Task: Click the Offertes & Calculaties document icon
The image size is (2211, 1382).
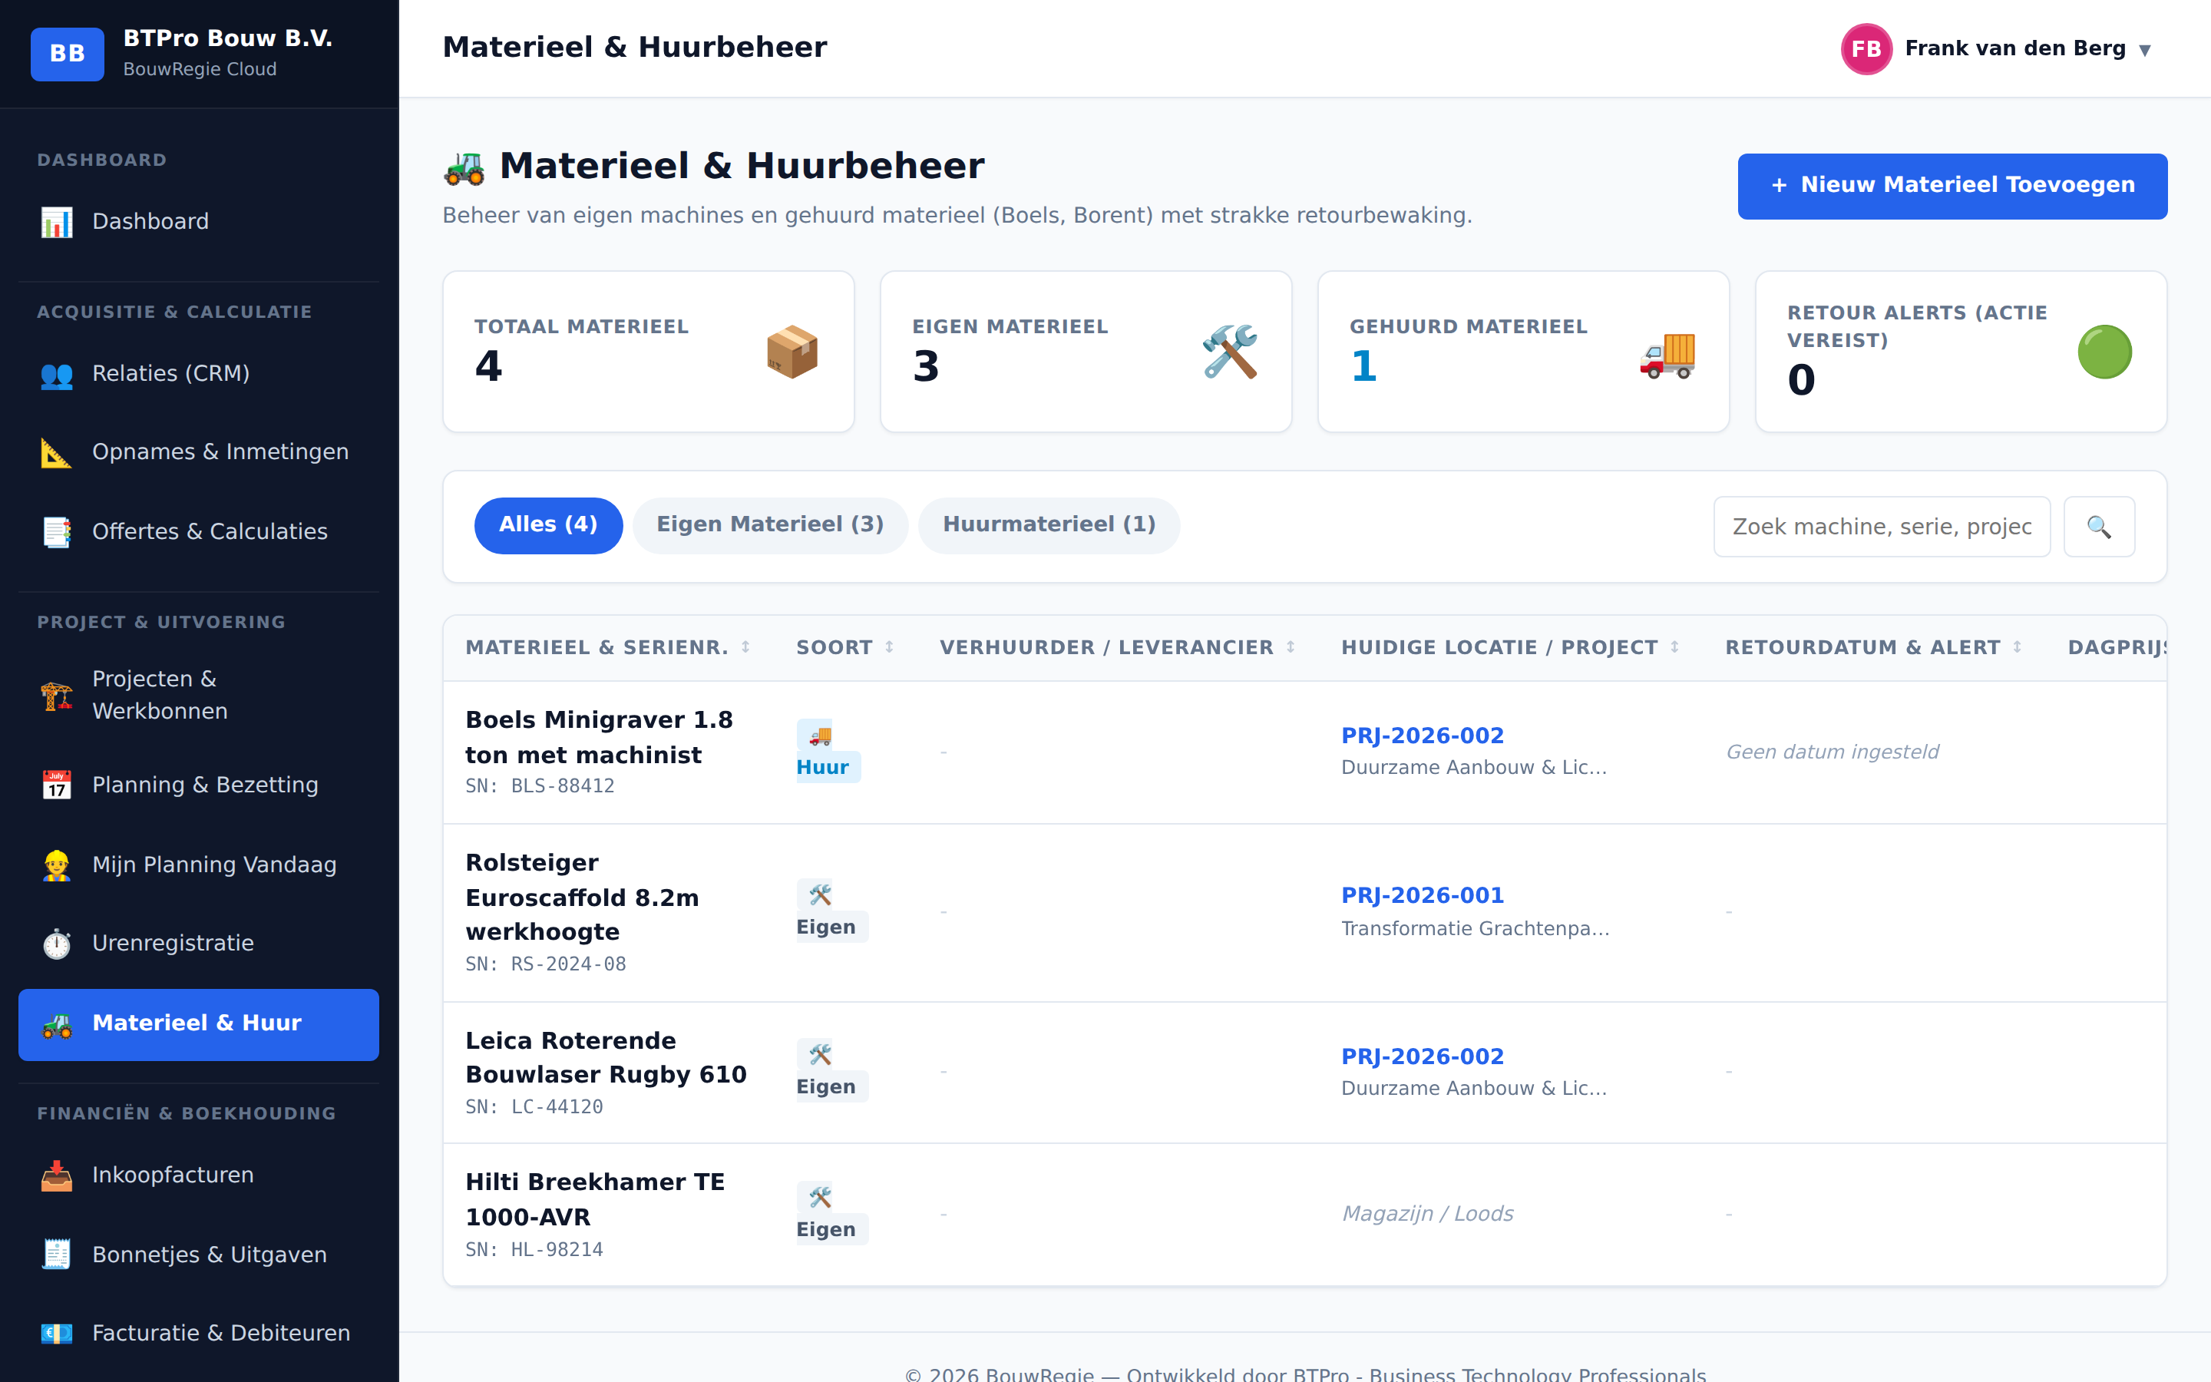Action: [x=57, y=532]
